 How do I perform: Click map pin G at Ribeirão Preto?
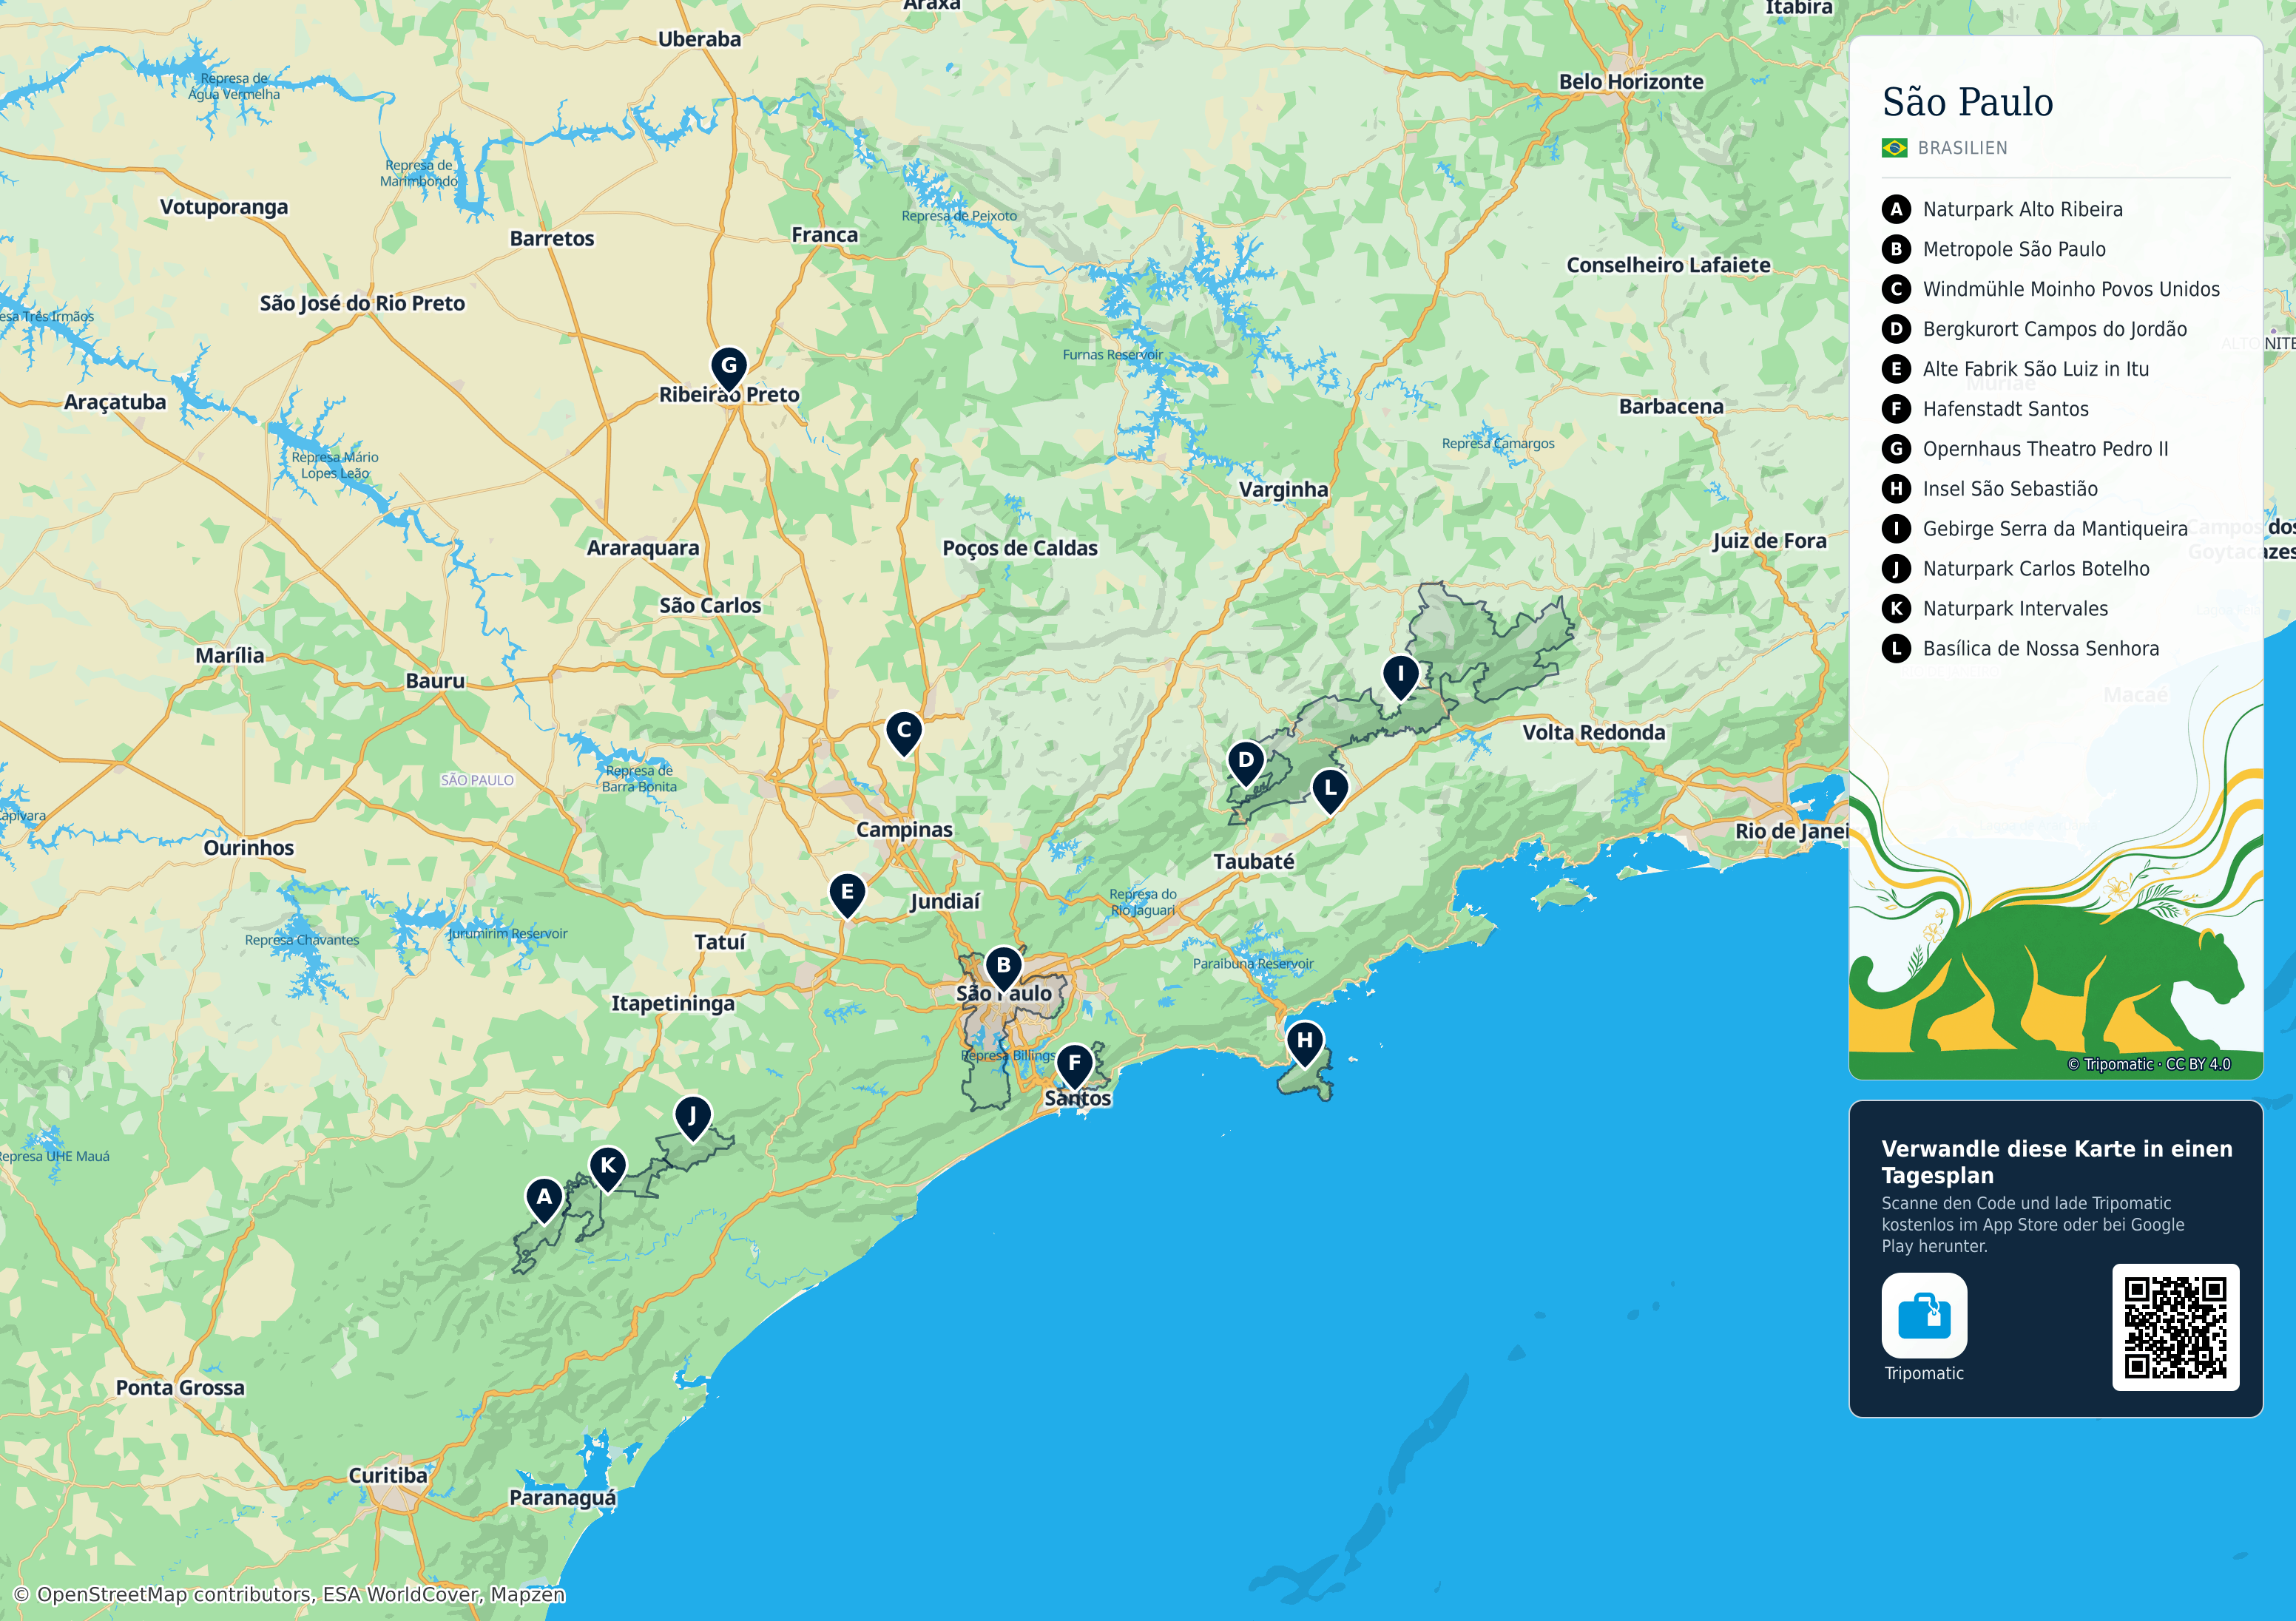tap(729, 368)
